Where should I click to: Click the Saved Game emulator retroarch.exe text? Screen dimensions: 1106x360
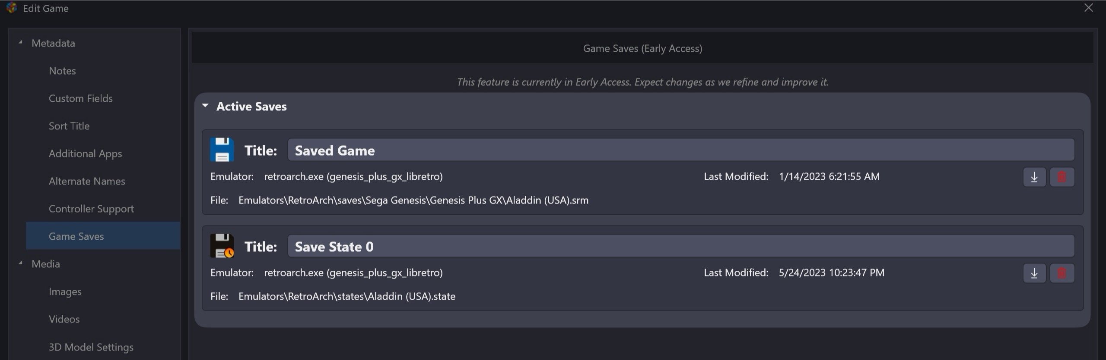(353, 176)
